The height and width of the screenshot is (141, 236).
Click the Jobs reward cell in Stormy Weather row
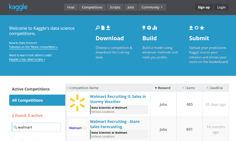(x=163, y=105)
